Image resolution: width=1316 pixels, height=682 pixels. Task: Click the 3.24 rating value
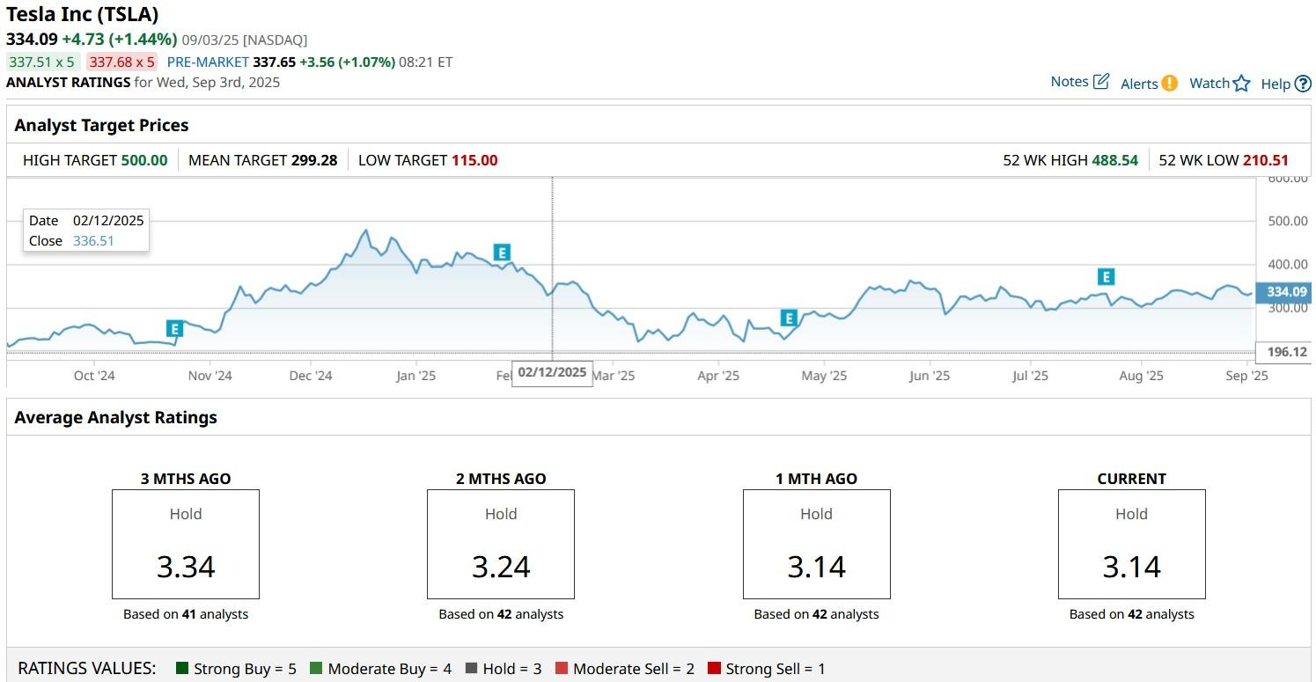(x=501, y=567)
